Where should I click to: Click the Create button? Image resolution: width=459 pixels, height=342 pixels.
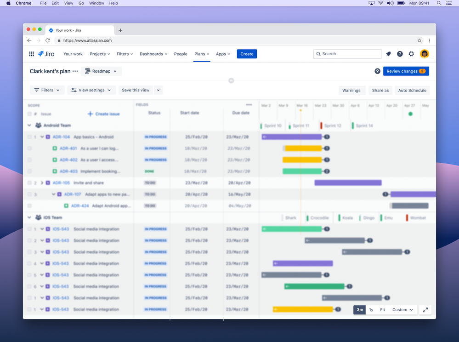coord(247,54)
